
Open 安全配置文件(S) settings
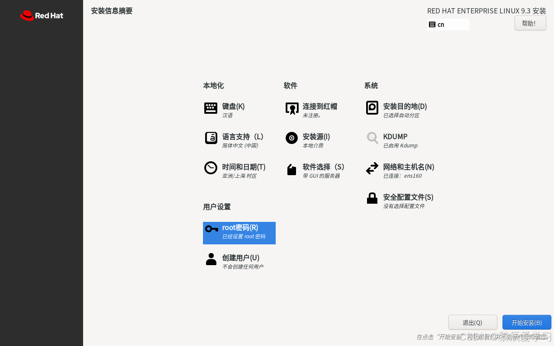408,197
